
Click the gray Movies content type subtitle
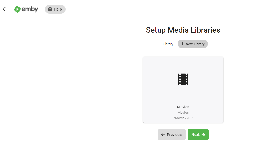click(183, 113)
